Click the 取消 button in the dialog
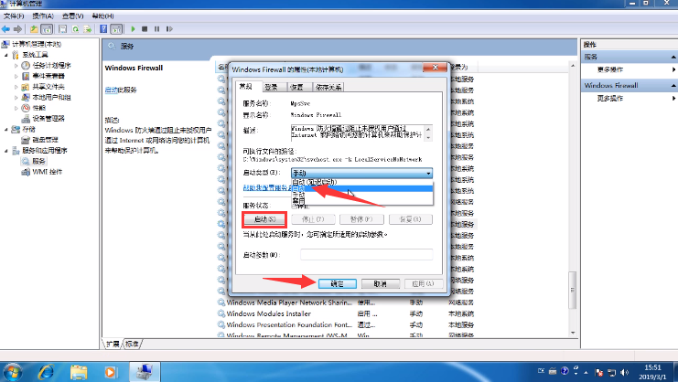The image size is (678, 382). (x=380, y=283)
